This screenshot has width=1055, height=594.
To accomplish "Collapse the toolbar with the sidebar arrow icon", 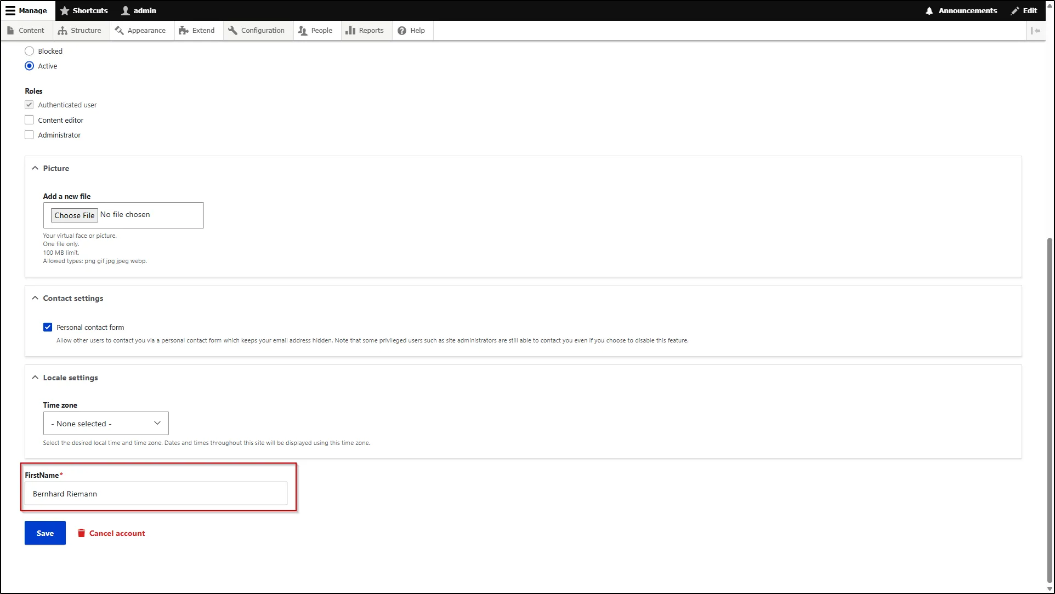I will click(1037, 31).
